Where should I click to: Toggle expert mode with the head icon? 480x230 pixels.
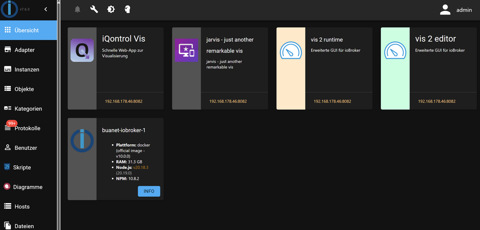coord(127,9)
